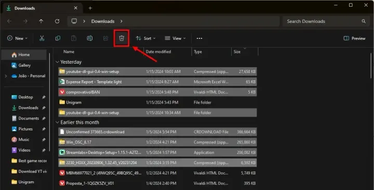Click the Delete trash can icon
Image resolution: width=374 pixels, height=190 pixels.
[122, 38]
